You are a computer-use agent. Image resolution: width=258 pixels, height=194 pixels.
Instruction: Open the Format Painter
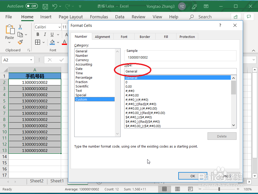click(20, 42)
